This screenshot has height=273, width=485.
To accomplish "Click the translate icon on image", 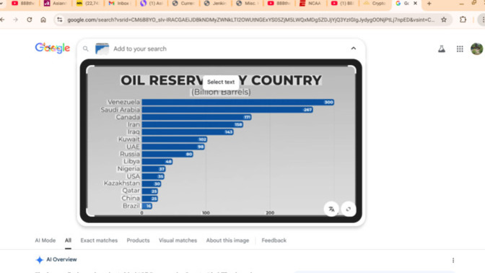I will [331, 209].
